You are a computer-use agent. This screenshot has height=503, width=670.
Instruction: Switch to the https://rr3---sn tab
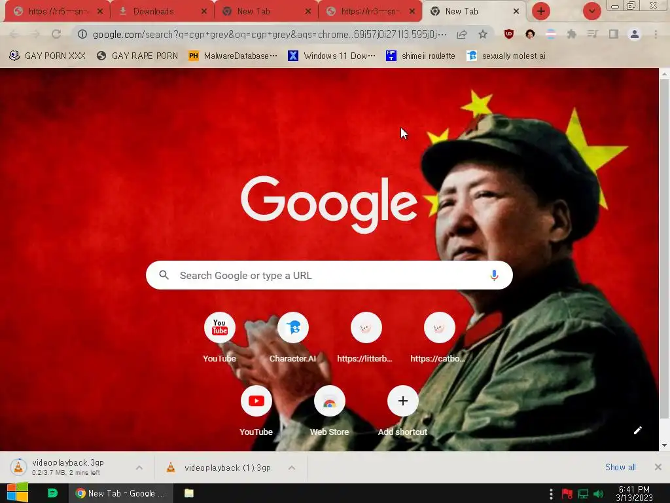(370, 12)
